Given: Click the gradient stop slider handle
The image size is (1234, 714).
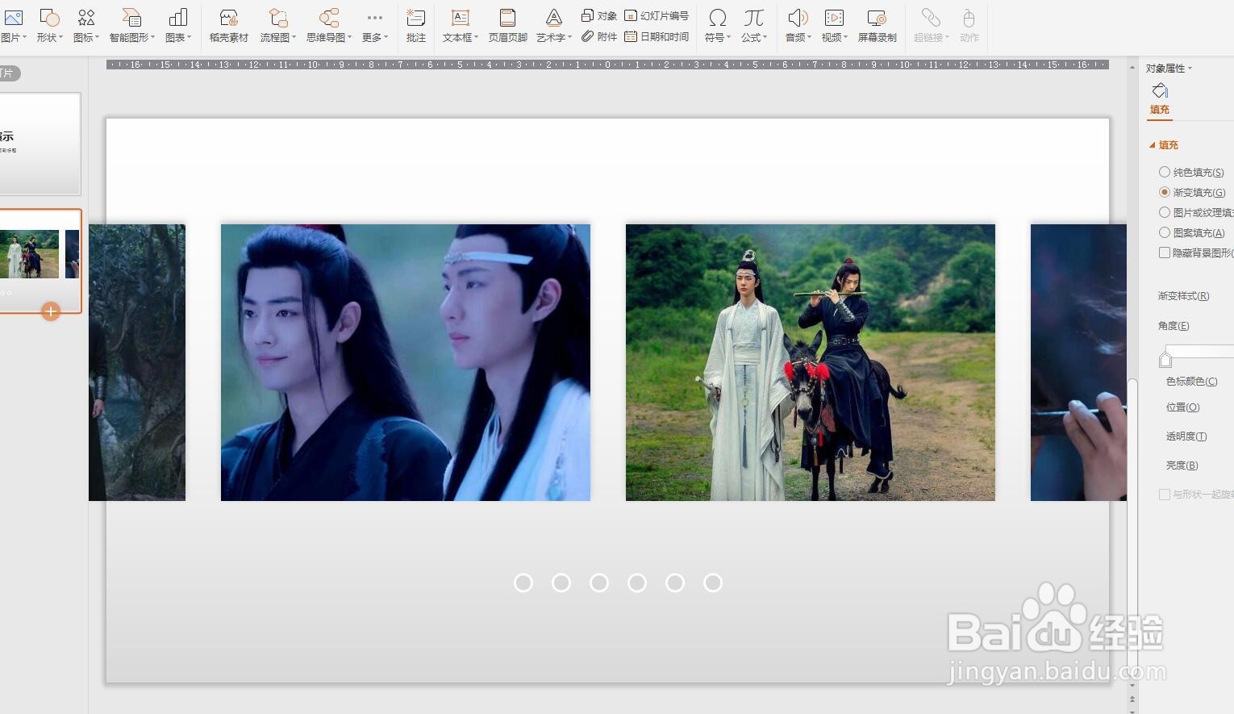Looking at the screenshot, I should (1165, 359).
